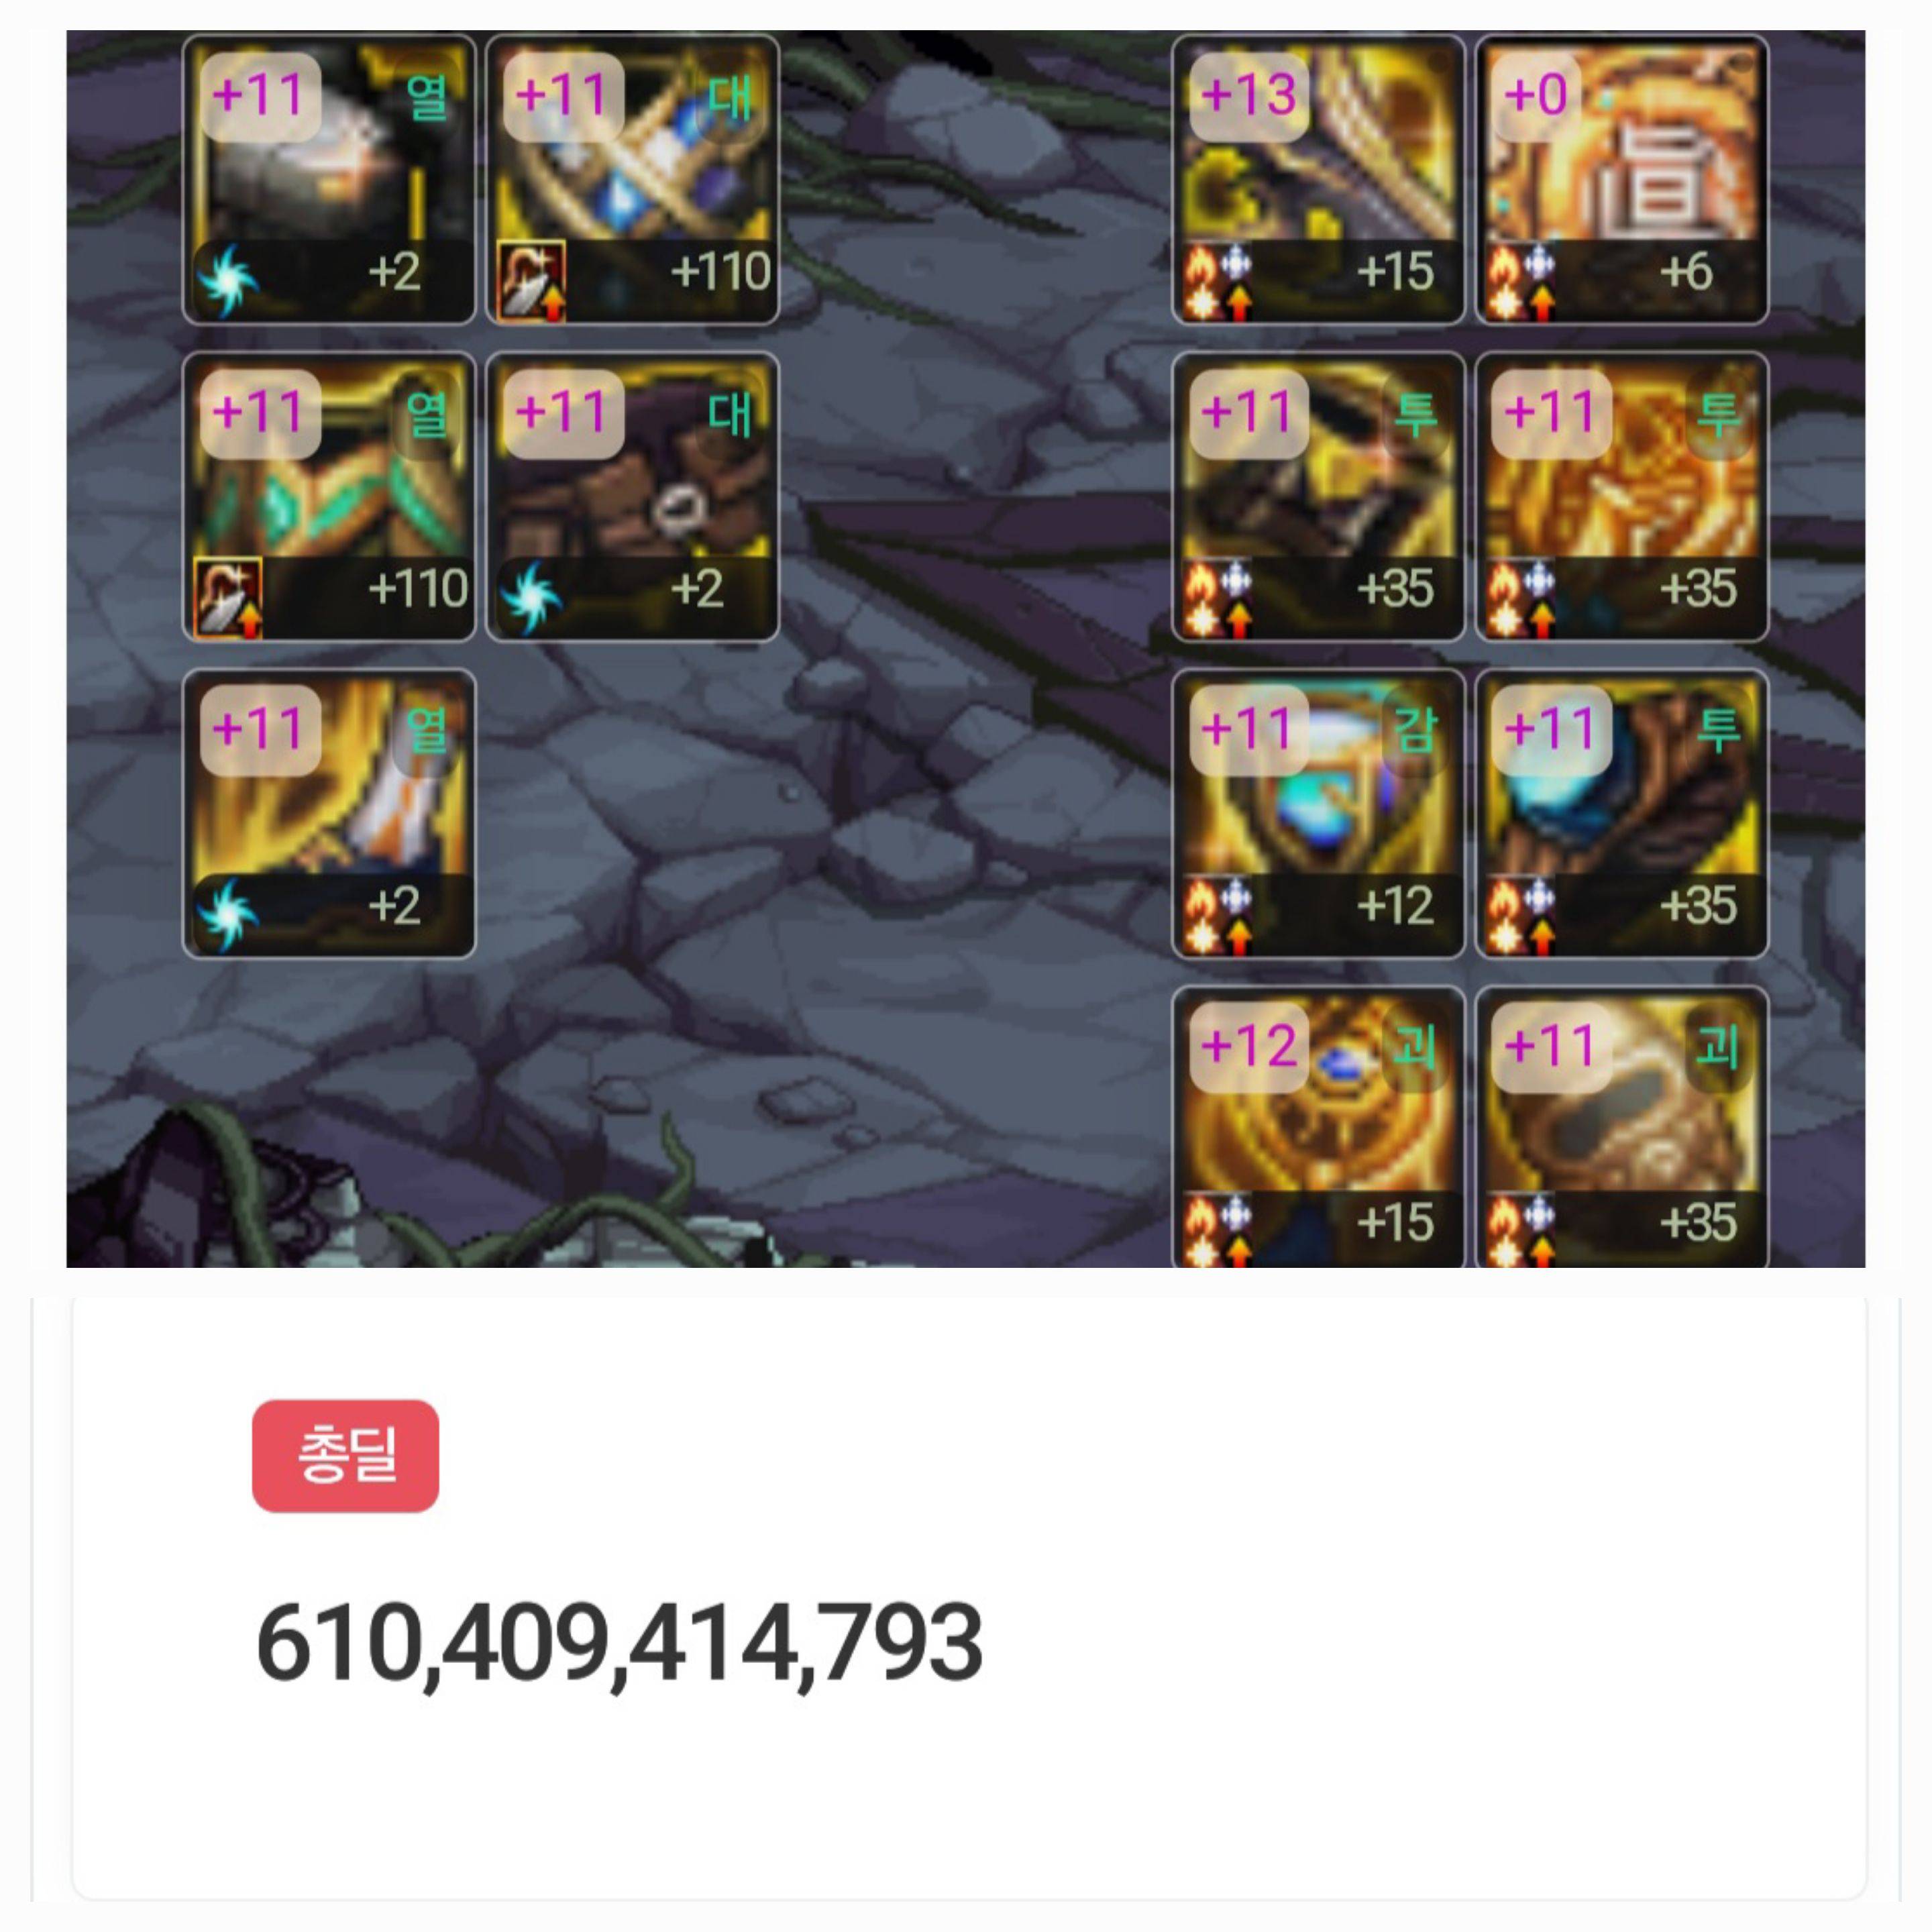Select the +11 bracelet with blue gems
Screen dimensions: 1932x1932
(632, 180)
